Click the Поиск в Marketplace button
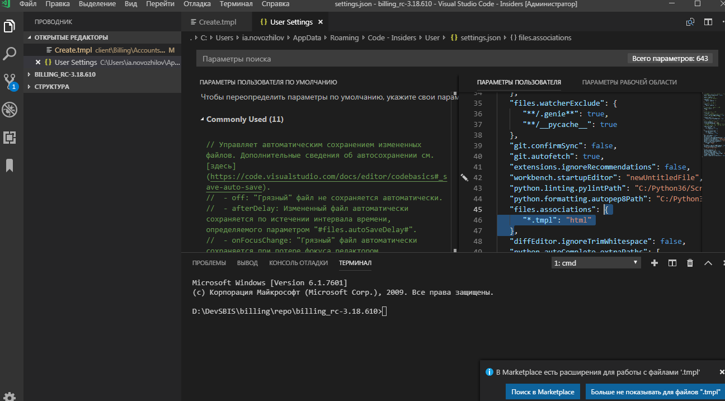Image resolution: width=725 pixels, height=401 pixels. [x=543, y=392]
